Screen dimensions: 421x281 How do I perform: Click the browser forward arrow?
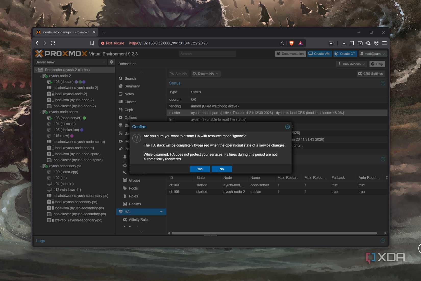tap(45, 43)
